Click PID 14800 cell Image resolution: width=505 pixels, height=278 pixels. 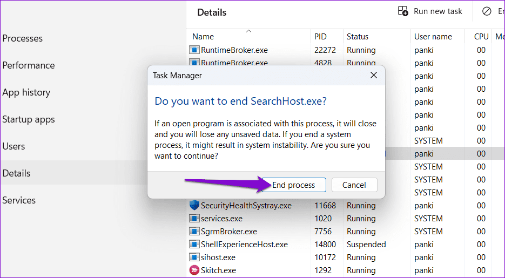click(x=325, y=244)
